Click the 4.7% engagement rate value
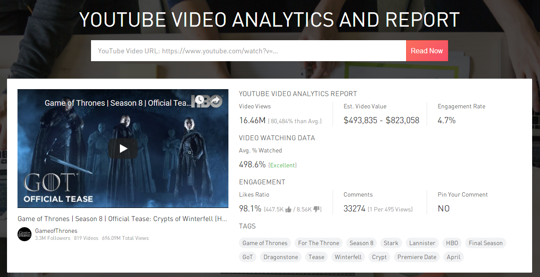This screenshot has width=540, height=277. tap(446, 121)
